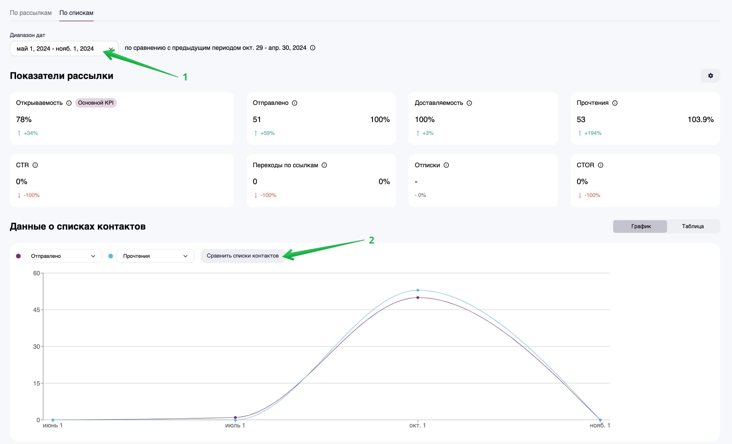The height and width of the screenshot is (444, 732).
Task: Click the -100% change in CTOR card
Action: coord(589,195)
